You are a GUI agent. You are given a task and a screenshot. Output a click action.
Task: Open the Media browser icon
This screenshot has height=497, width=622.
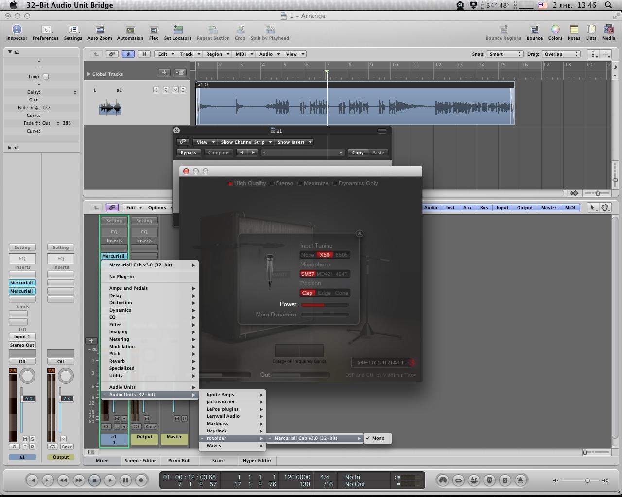click(608, 30)
